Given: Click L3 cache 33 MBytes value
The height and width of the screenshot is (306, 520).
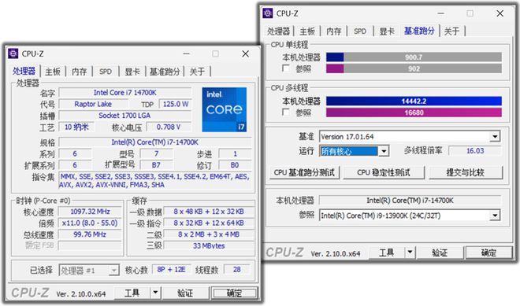Looking at the screenshot, I should coord(209,245).
